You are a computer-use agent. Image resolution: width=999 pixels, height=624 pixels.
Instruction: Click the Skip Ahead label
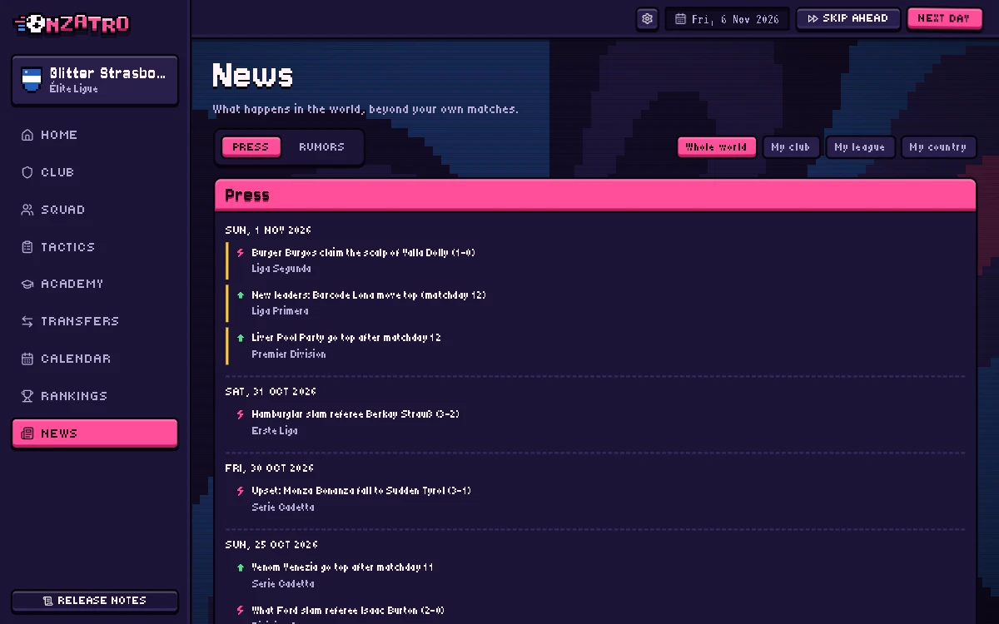tap(855, 18)
